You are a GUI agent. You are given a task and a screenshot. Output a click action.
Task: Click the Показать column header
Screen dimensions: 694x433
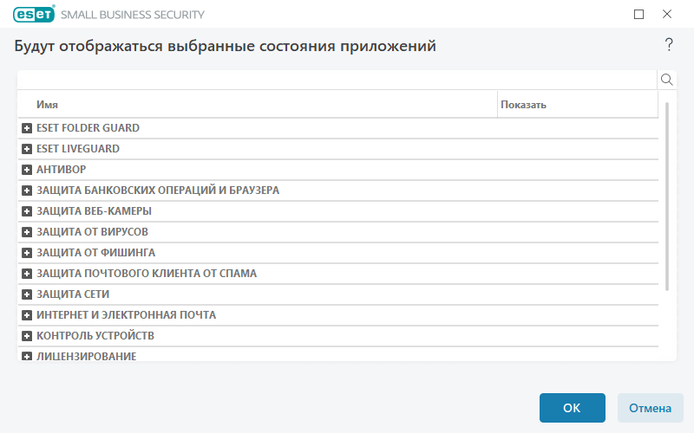[523, 105]
